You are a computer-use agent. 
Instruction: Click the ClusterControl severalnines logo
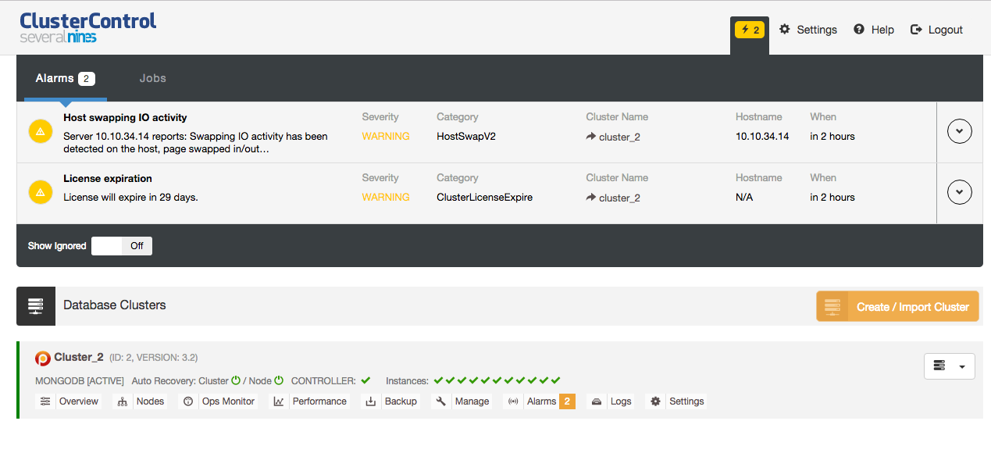click(87, 27)
